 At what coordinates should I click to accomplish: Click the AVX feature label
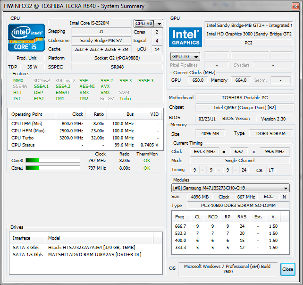click(105, 86)
